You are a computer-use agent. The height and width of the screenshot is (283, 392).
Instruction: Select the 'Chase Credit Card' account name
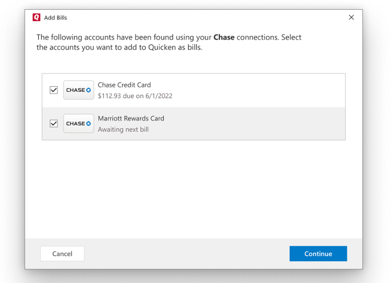(124, 85)
